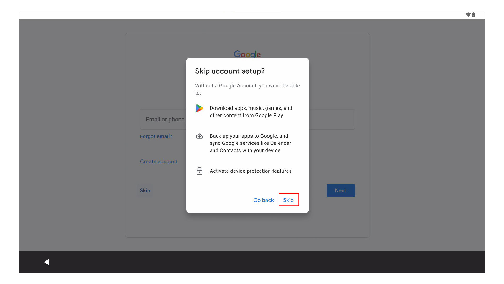
Task: Click Skip on the sign-in page
Action: coord(145,190)
